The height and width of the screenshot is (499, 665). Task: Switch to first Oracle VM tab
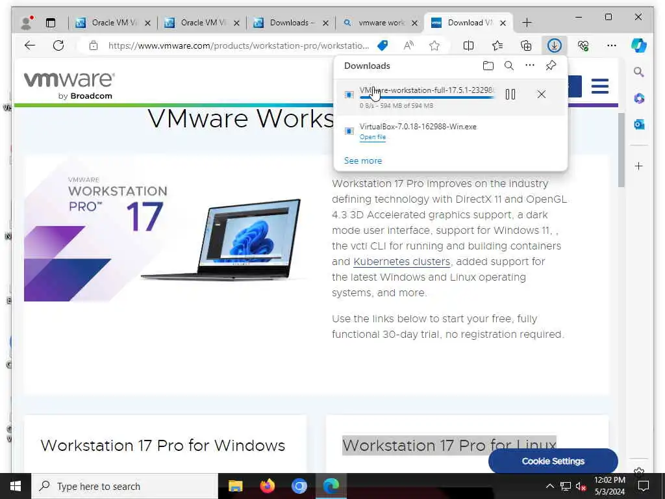point(113,23)
